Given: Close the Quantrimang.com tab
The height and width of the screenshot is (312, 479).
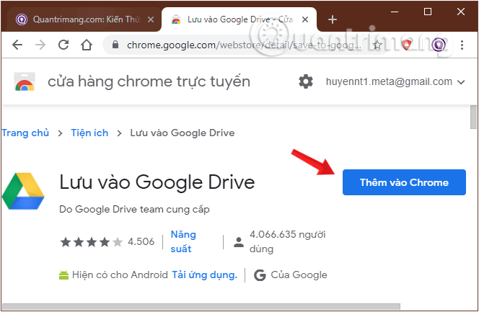Looking at the screenshot, I should 151,19.
